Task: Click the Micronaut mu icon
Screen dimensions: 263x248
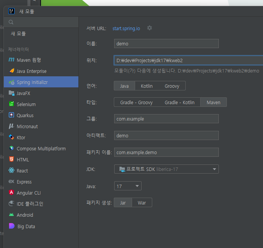Action: 11,126
